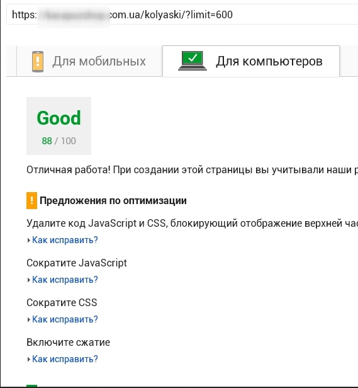Expand Как исправить under Включите сжатие
Screen dimensions: 358x388
click(65, 359)
